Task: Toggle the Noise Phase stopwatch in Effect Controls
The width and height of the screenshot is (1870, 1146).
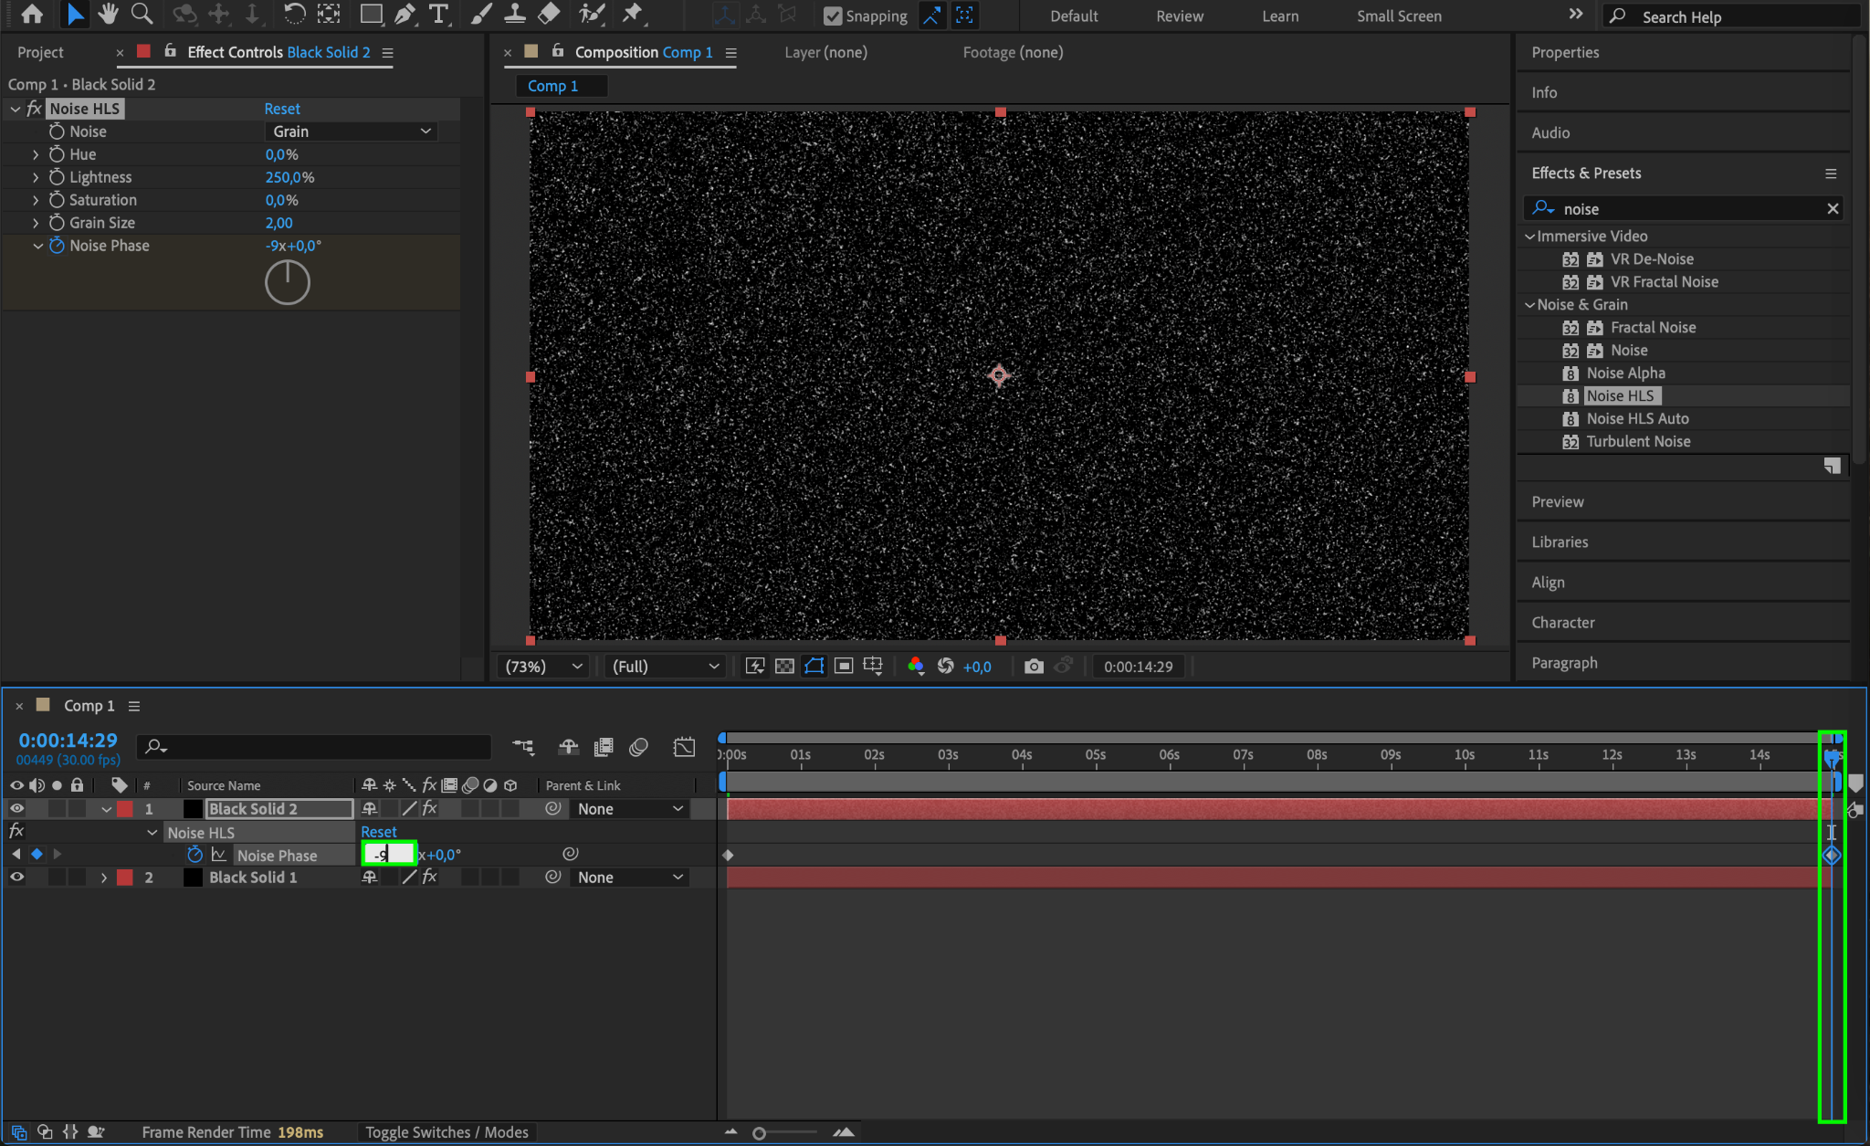Action: tap(57, 246)
